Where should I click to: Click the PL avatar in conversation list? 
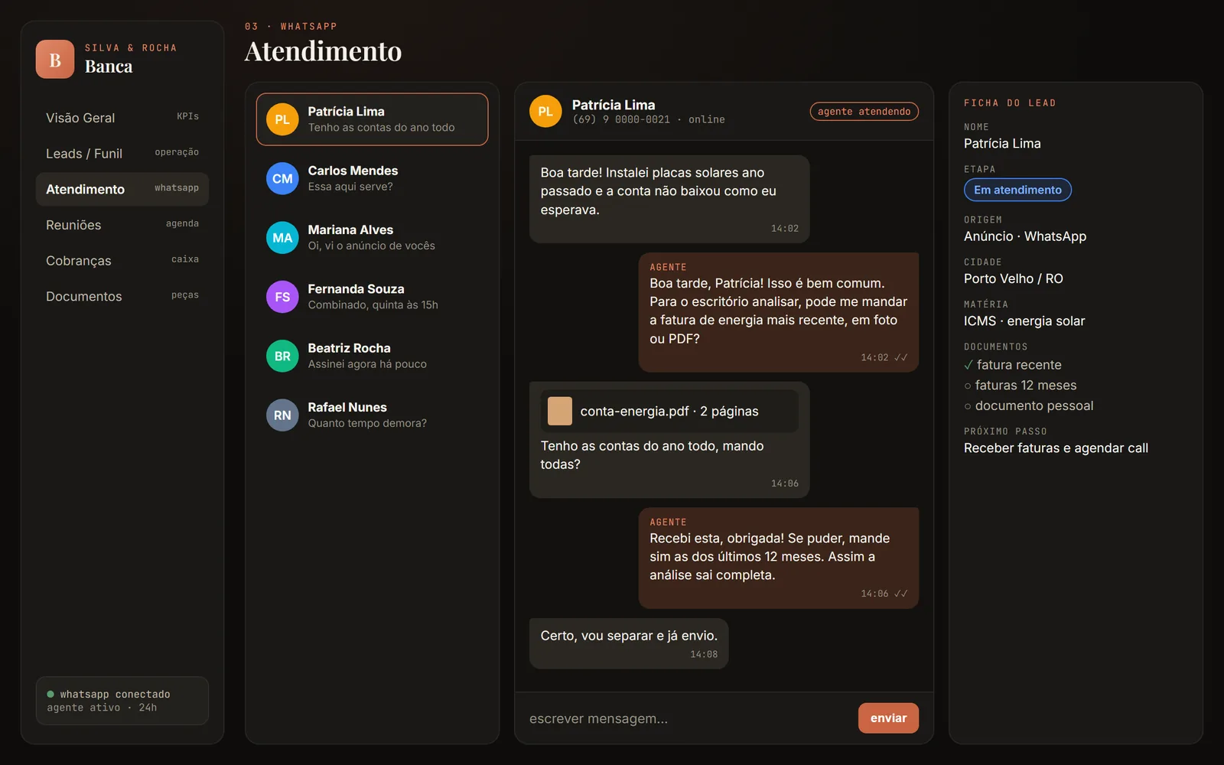pyautogui.click(x=282, y=119)
